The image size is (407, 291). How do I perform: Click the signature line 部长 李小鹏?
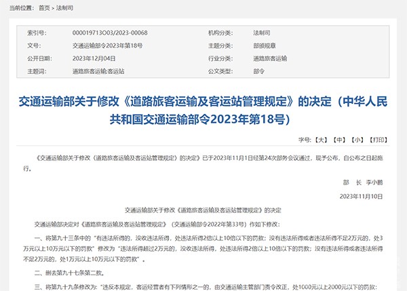click(x=366, y=182)
